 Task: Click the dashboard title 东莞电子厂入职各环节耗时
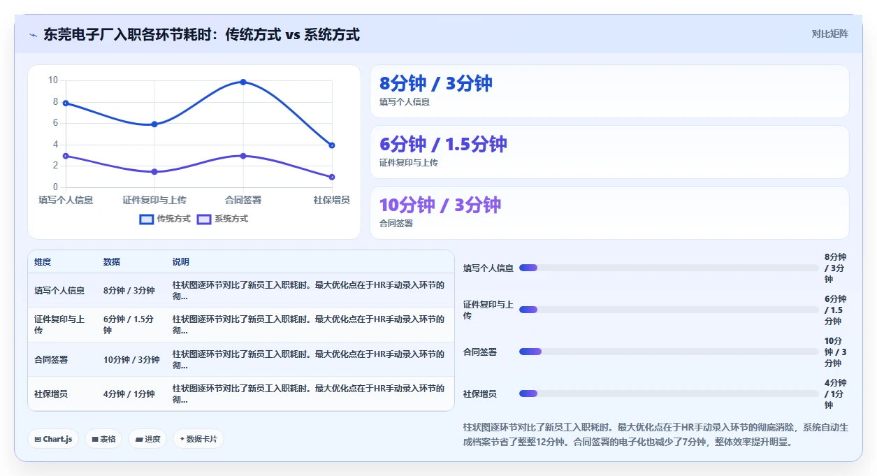(201, 34)
